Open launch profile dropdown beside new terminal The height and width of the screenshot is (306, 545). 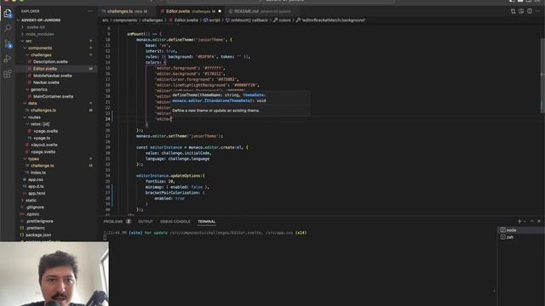point(525,221)
